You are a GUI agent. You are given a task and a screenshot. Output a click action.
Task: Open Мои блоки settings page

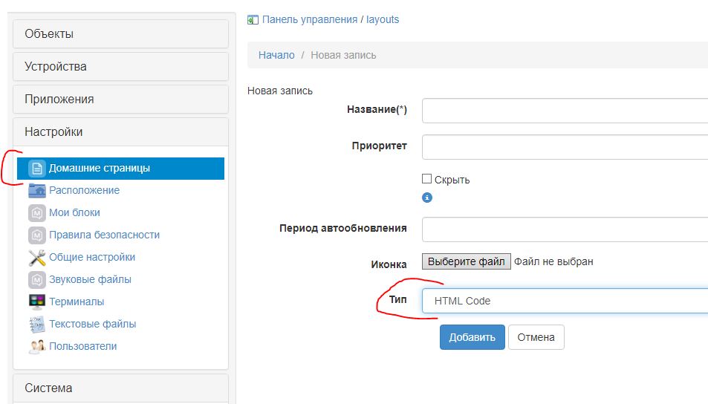point(74,212)
